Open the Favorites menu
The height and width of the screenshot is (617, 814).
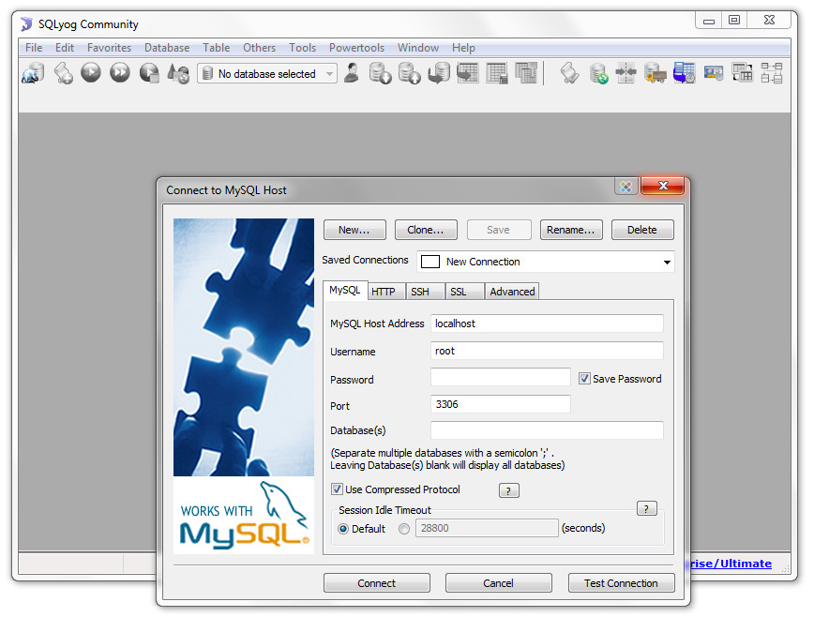click(109, 48)
